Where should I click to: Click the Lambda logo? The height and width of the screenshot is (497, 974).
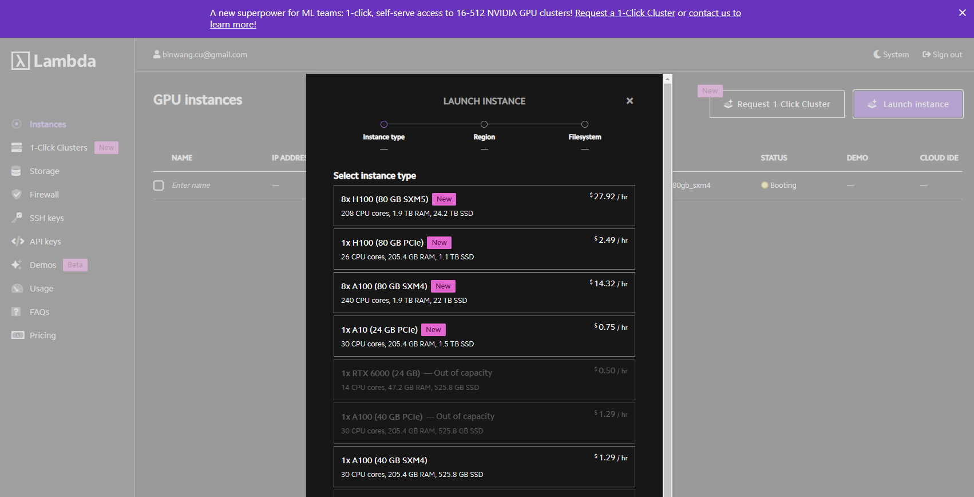coord(54,61)
